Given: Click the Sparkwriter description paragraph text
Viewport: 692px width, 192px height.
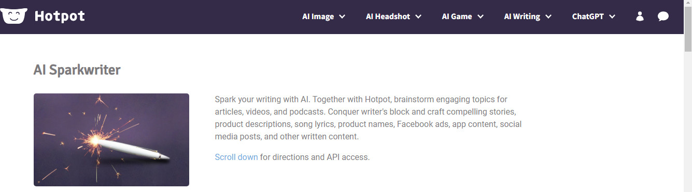Looking at the screenshot, I should pos(368,118).
